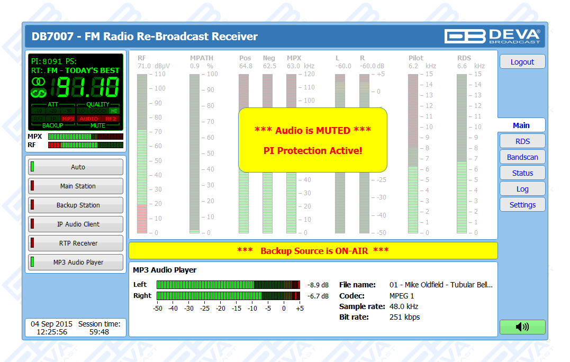
Task: Click the red MP3 backup indicator
Action: pyautogui.click(x=67, y=119)
